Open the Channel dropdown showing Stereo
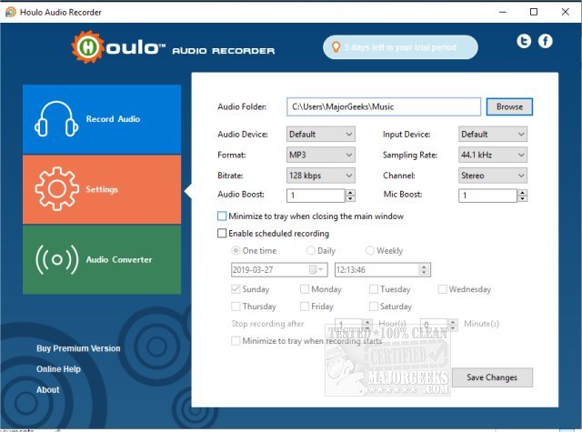The width and height of the screenshot is (582, 432). click(493, 176)
